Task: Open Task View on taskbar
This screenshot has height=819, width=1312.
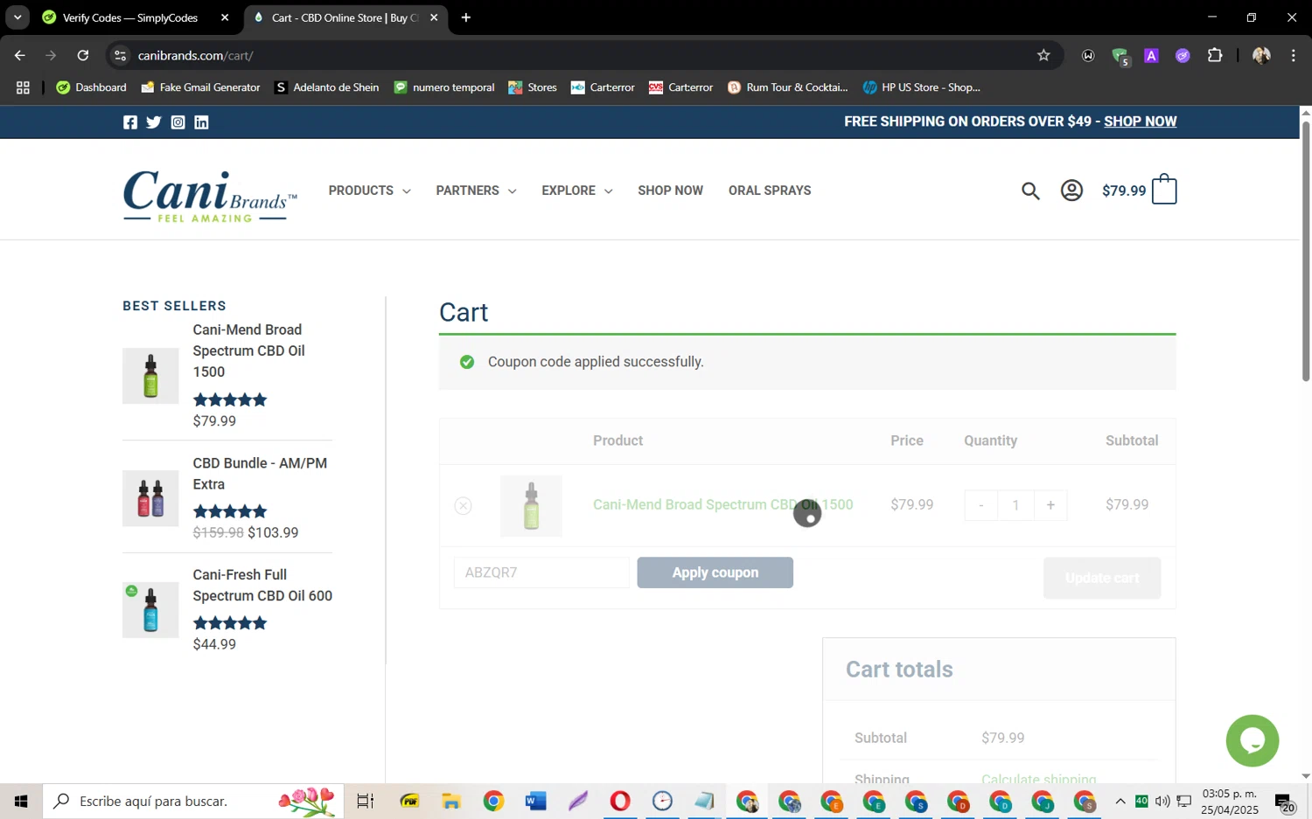Action: click(366, 801)
